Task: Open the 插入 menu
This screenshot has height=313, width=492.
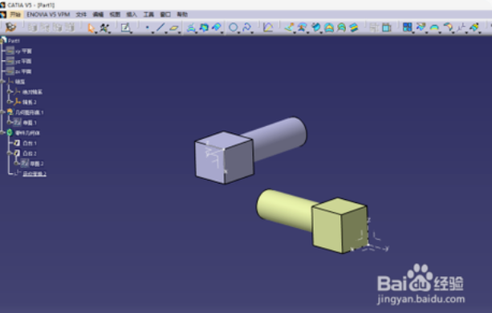Action: (x=132, y=14)
